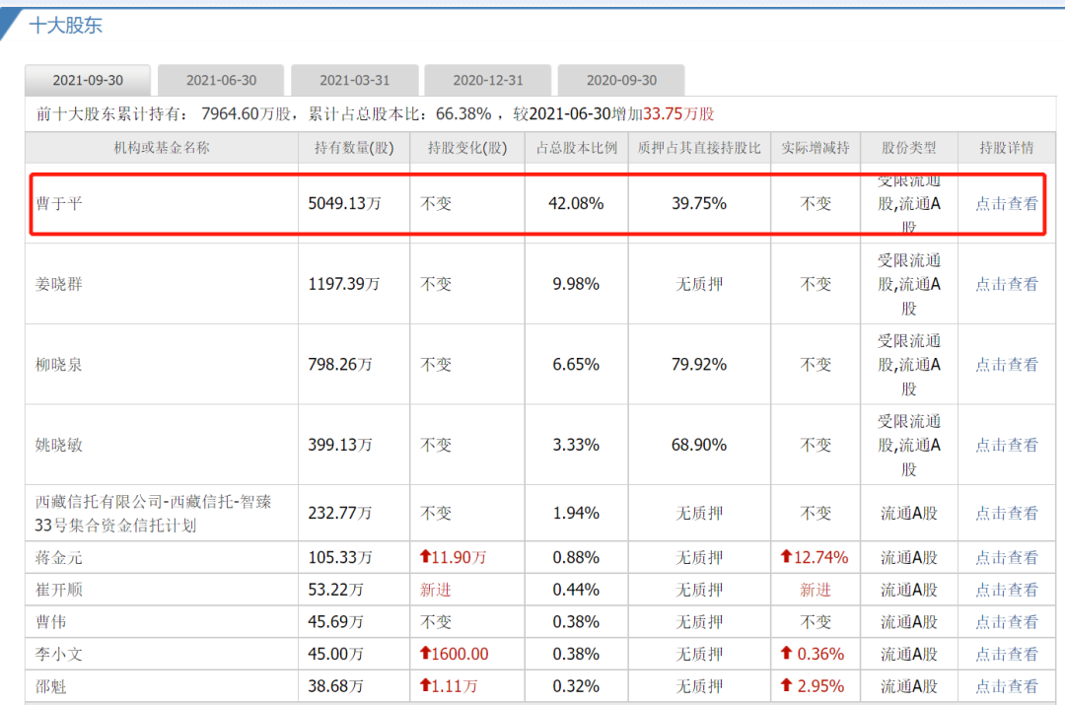
Task: Click the 53.22万 holding value
Action: [336, 590]
